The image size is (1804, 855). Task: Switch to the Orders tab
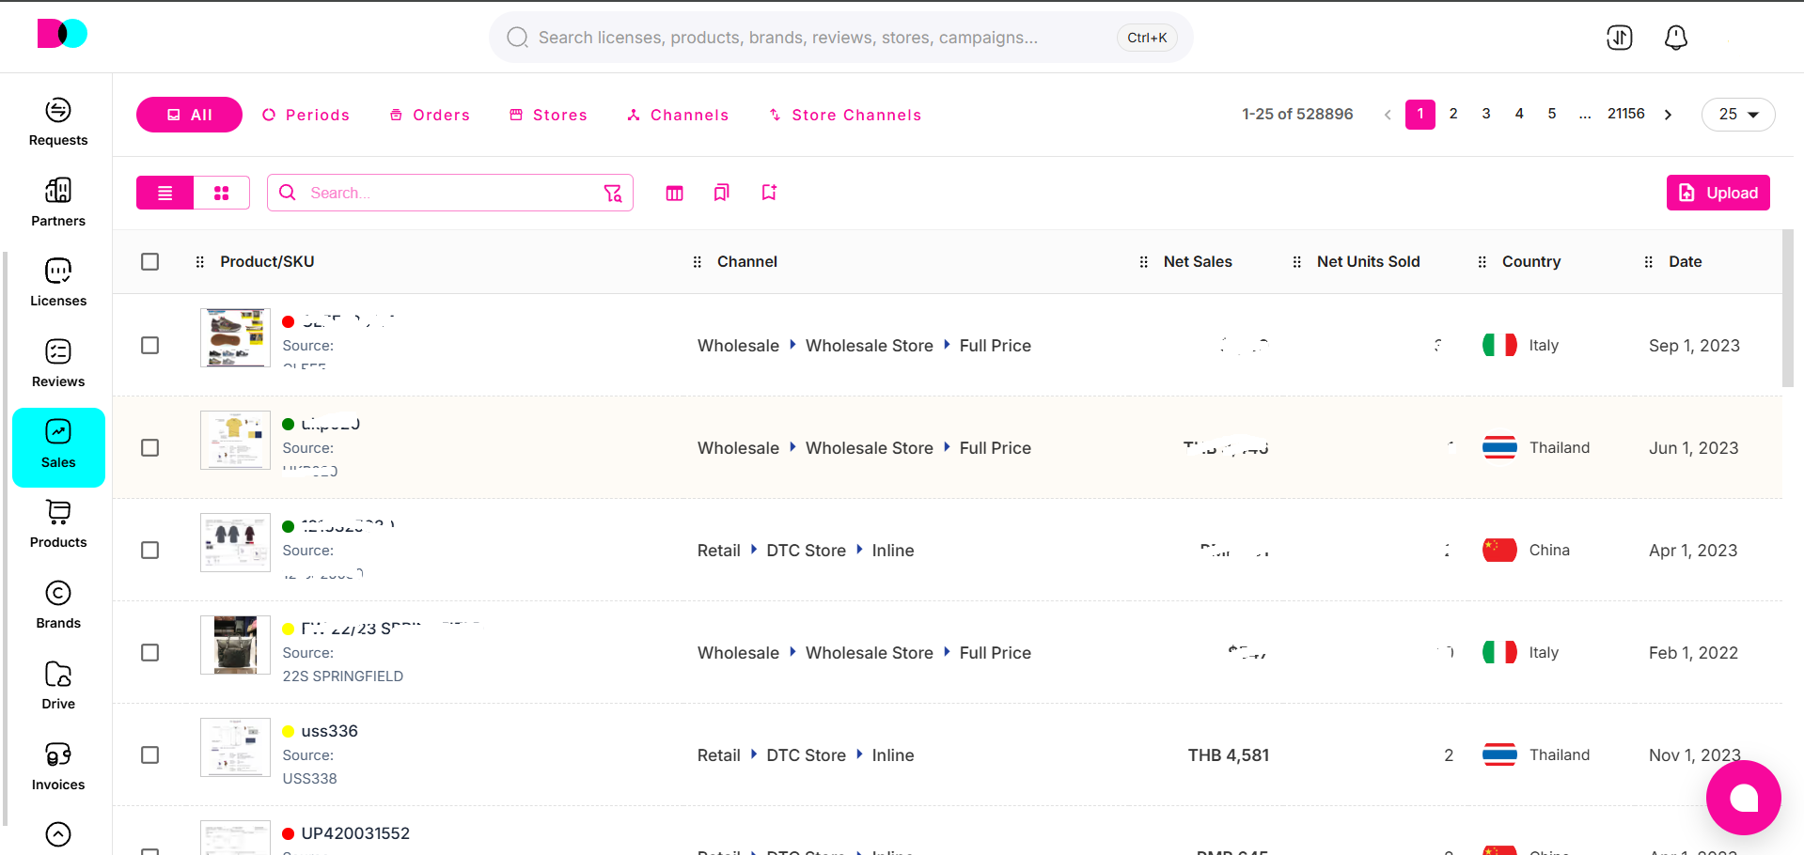pyautogui.click(x=430, y=115)
